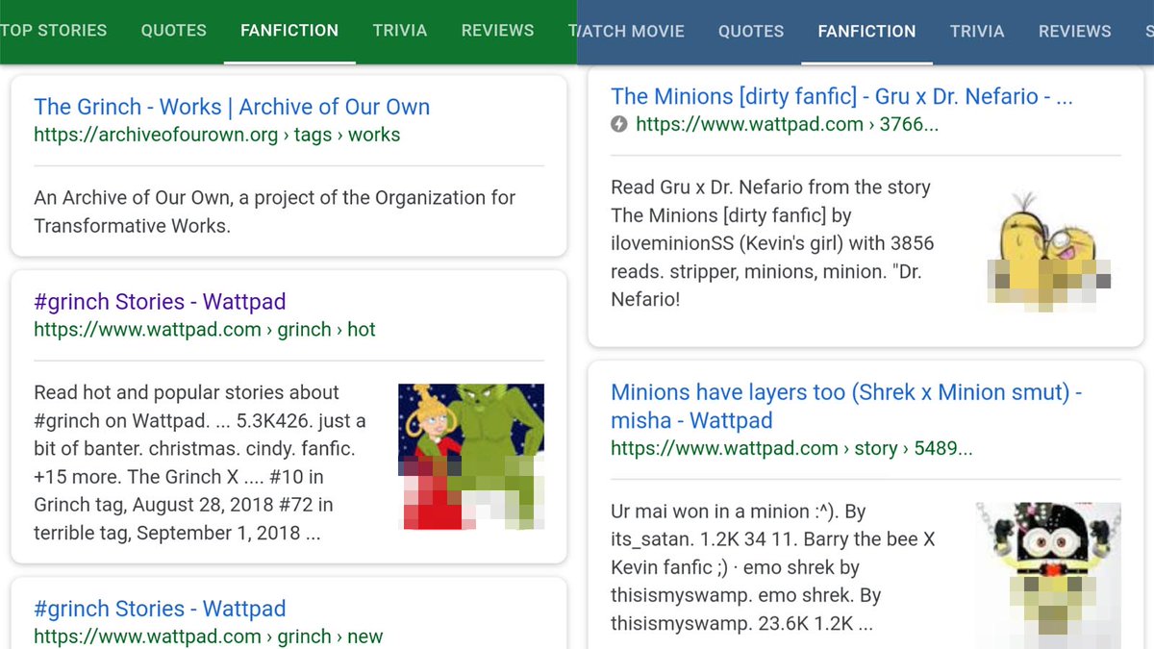Click www.wattpad.com 3766 URL
The width and height of the screenshot is (1154, 649).
point(787,124)
